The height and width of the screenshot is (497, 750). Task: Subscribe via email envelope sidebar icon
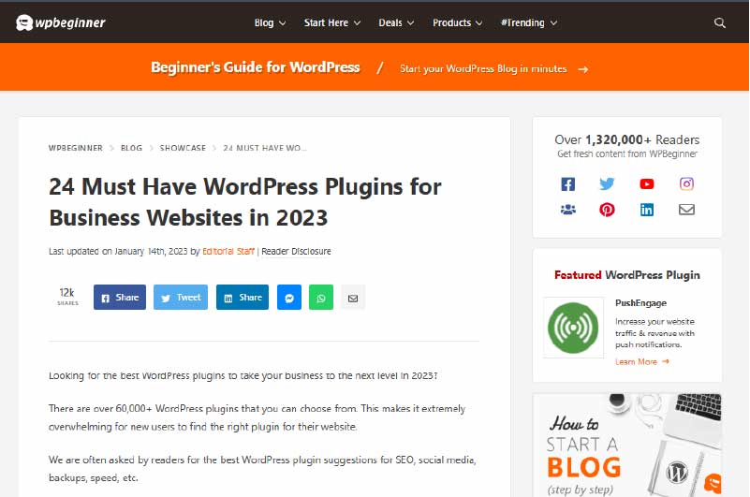pyautogui.click(x=686, y=210)
